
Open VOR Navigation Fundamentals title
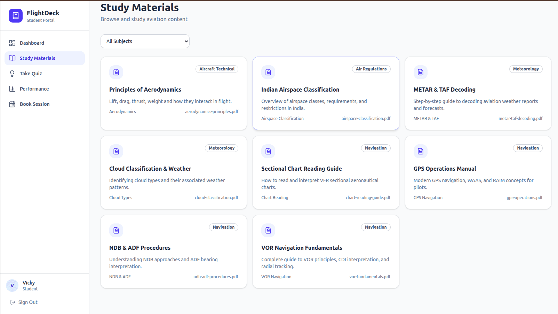(302, 248)
